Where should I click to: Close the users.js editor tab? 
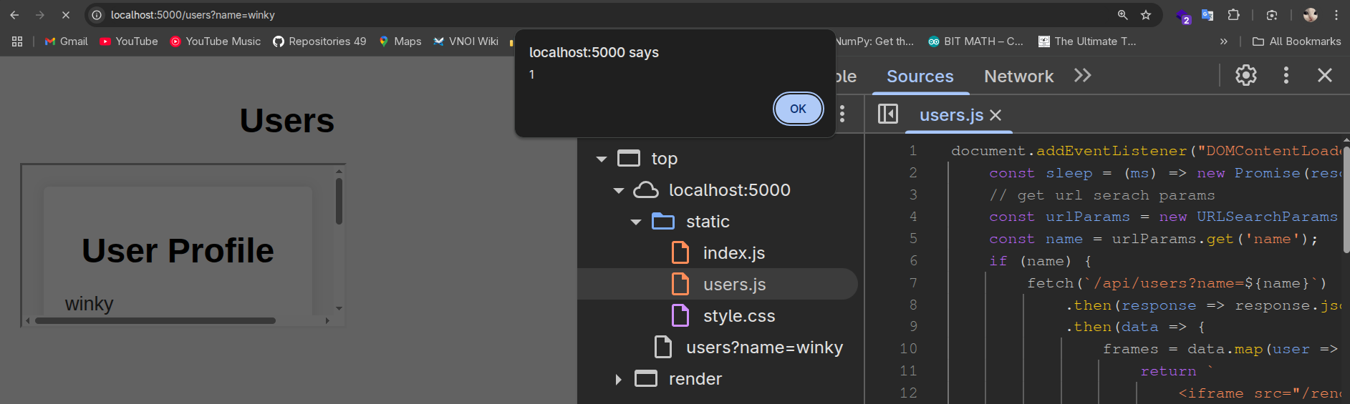(995, 115)
